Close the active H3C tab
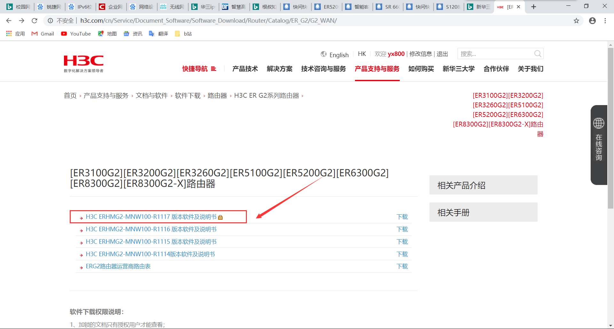Image resolution: width=614 pixels, height=329 pixels. click(518, 7)
